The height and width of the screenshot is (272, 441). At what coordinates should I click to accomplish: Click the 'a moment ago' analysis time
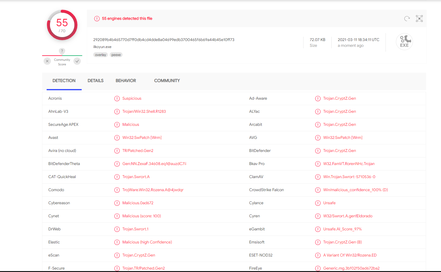350,46
